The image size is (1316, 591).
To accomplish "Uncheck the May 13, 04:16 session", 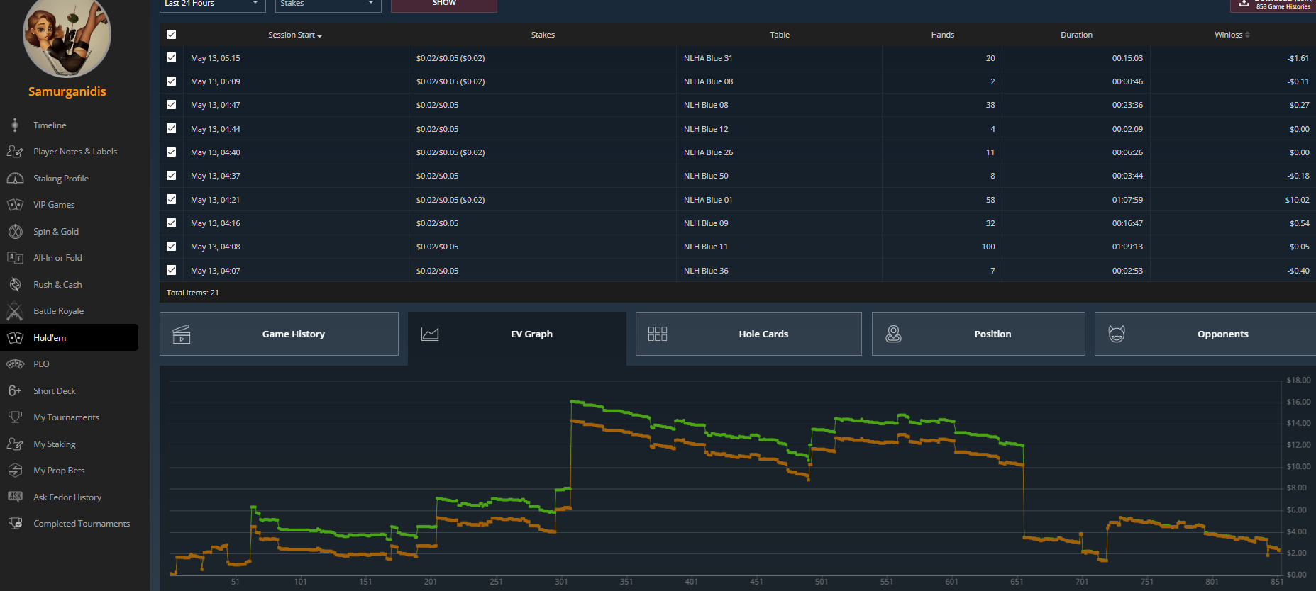I will pos(171,223).
